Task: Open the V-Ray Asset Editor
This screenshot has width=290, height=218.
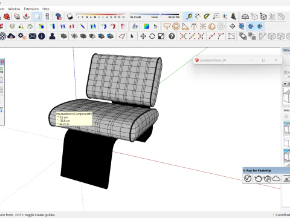Action: [248, 179]
